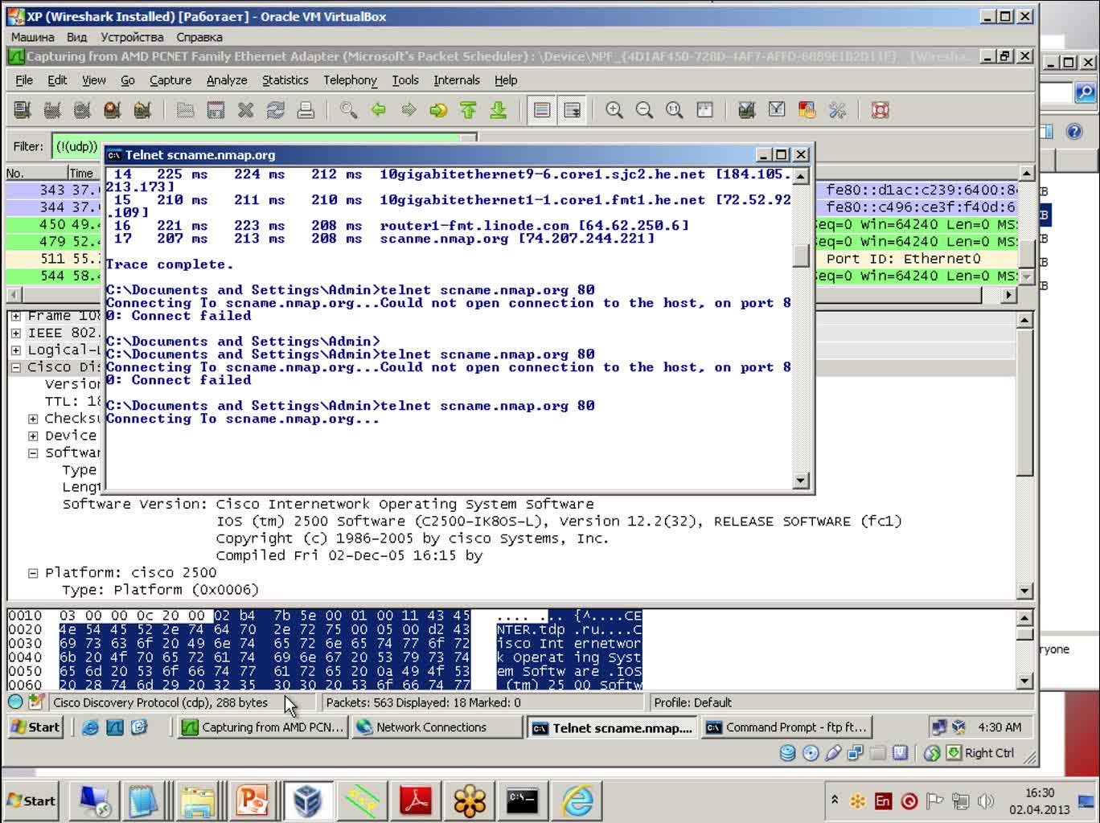Reload the capture file toolbar icon
The height and width of the screenshot is (823, 1100).
[275, 110]
